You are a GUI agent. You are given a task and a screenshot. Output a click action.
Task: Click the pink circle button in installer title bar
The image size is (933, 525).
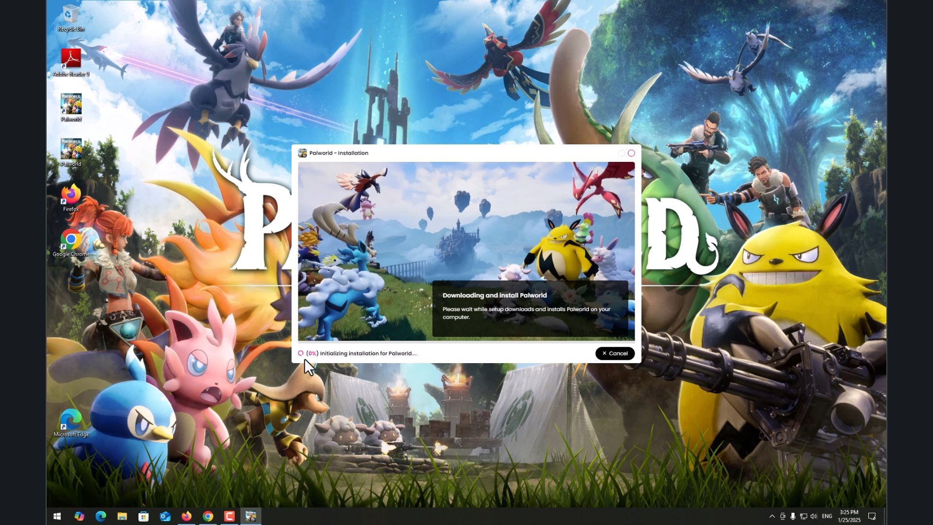pyautogui.click(x=631, y=153)
